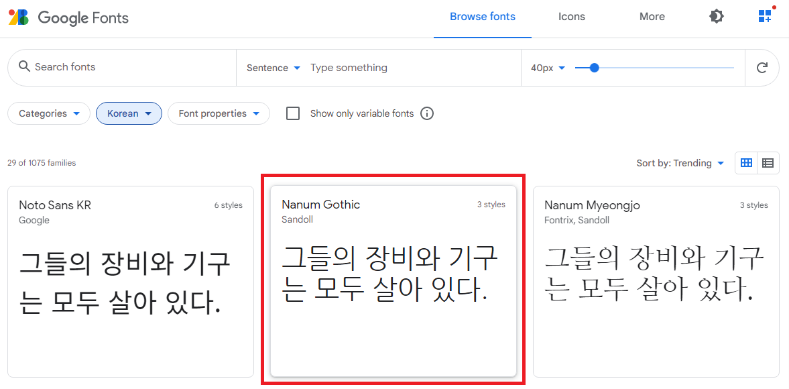Expand the Korean language filter

tap(129, 113)
